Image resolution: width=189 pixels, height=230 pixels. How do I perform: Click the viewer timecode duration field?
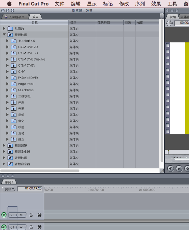point(182,23)
